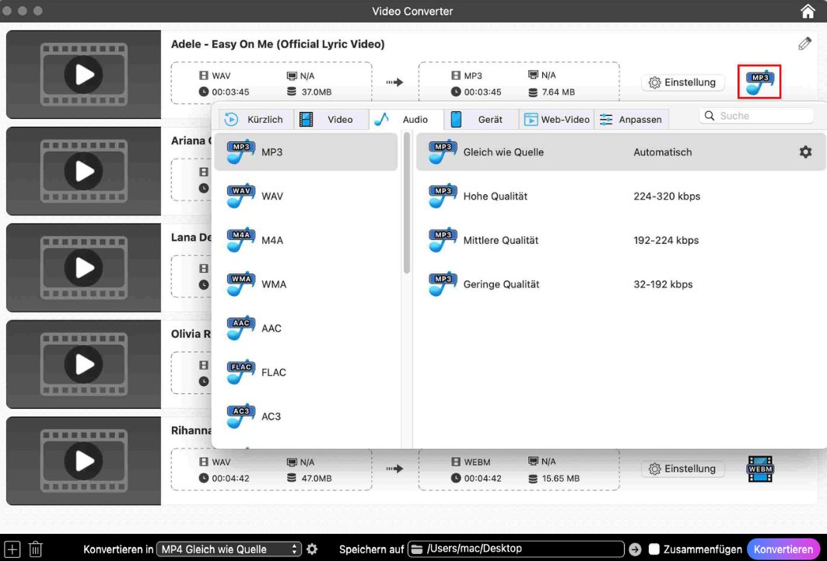Click Einstellung button for Adele track
This screenshot has width=827, height=561.
tap(682, 82)
